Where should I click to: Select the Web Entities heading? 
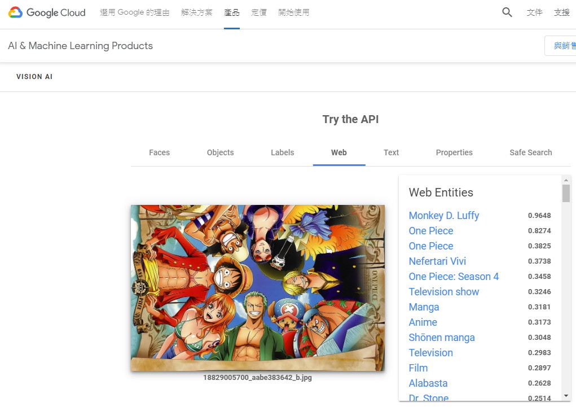441,193
